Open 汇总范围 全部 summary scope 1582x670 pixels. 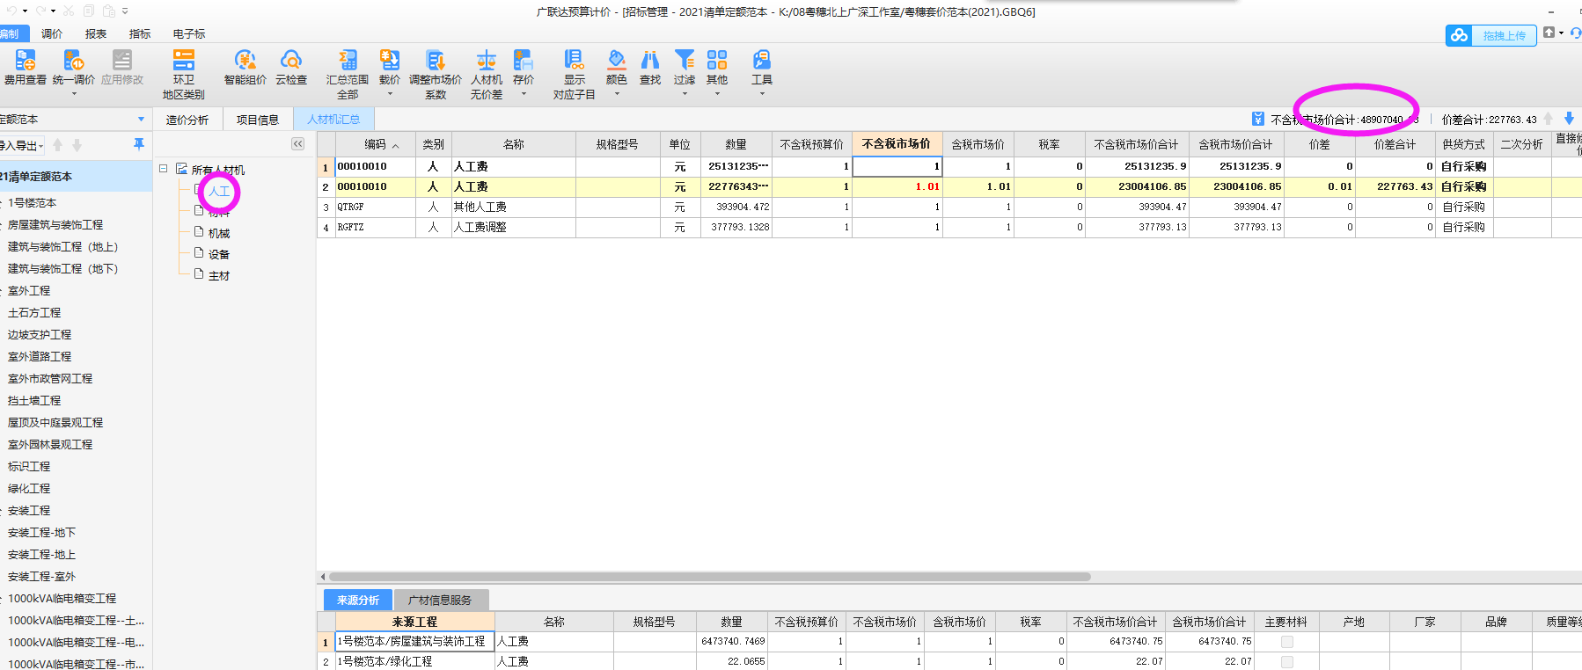(x=348, y=74)
